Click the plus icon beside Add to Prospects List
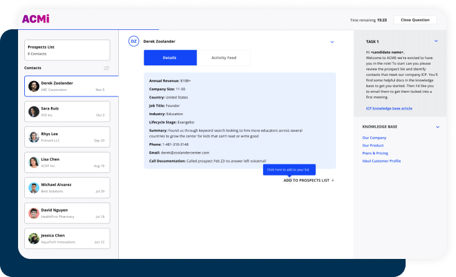Viewport: 456px width, 277px height. tap(333, 181)
